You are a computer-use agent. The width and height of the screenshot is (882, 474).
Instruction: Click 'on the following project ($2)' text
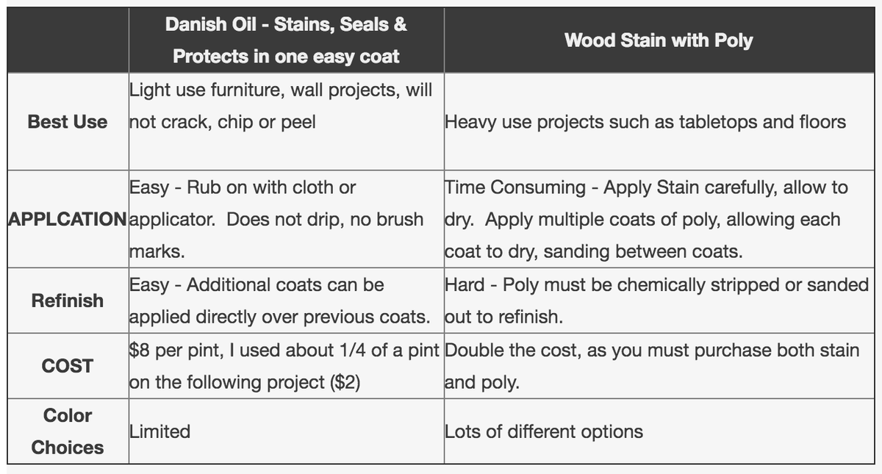tap(244, 382)
